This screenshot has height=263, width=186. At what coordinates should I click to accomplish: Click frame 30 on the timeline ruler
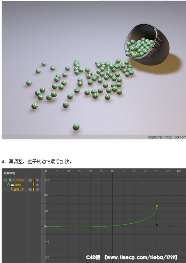pyautogui.click(x=112, y=171)
